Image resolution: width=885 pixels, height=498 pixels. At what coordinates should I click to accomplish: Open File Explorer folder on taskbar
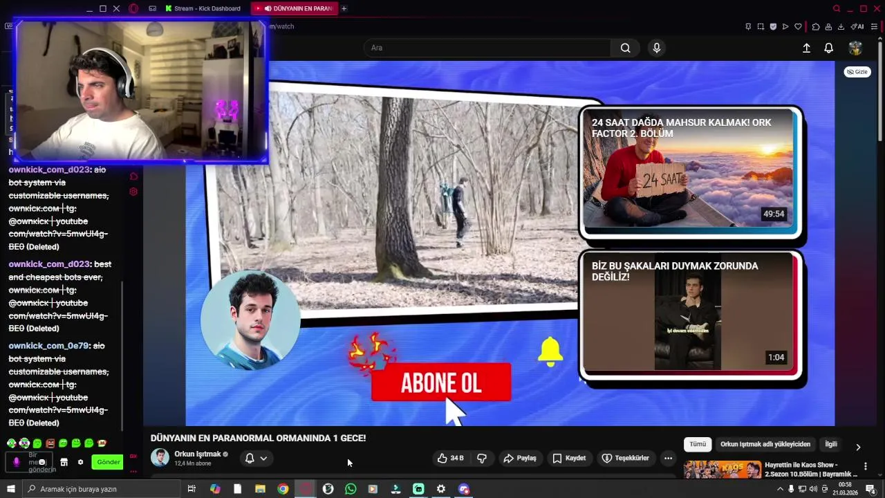point(260,489)
